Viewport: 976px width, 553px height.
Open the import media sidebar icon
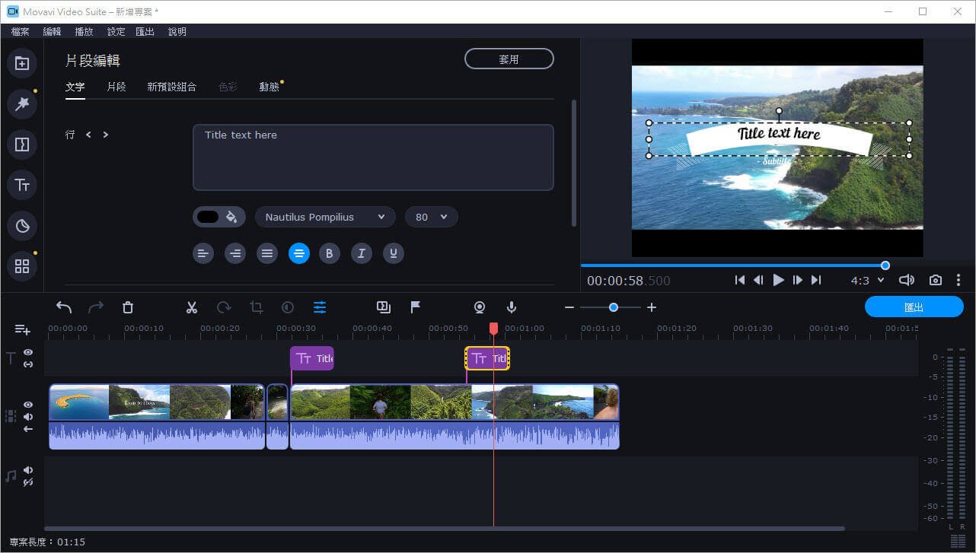pyautogui.click(x=22, y=63)
